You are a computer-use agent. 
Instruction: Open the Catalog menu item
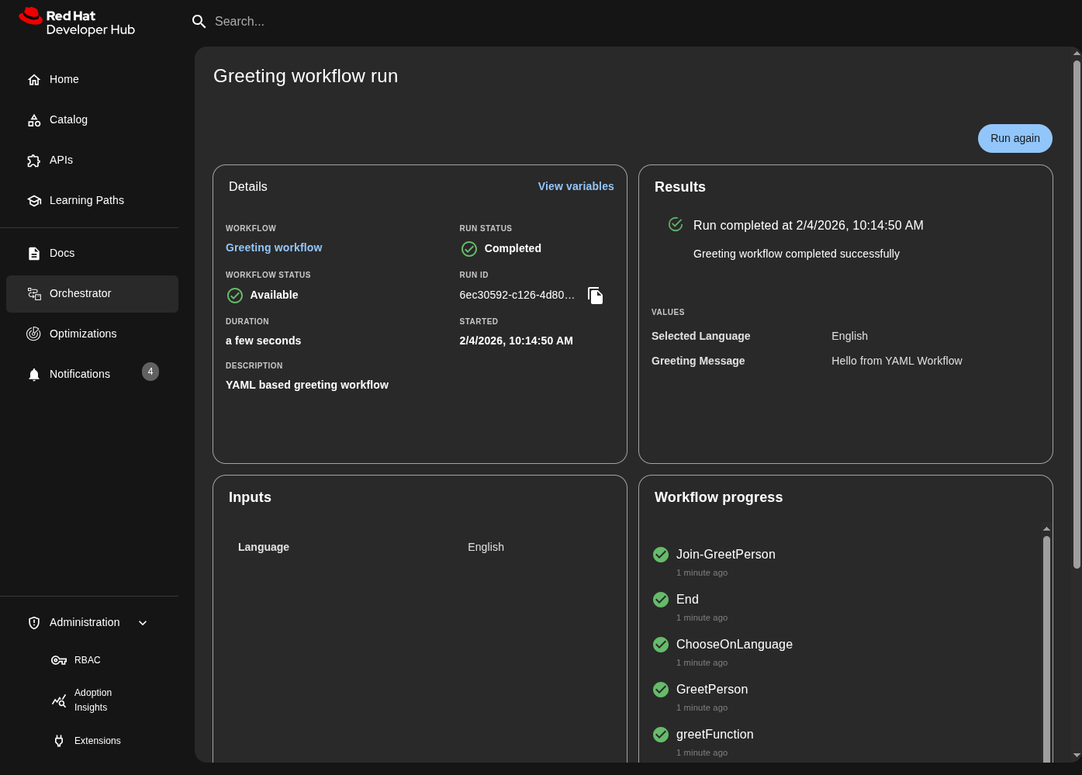(x=68, y=119)
